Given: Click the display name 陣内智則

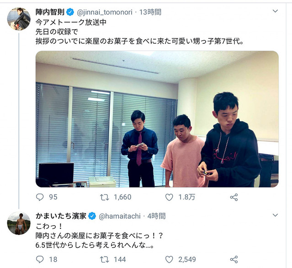Looking at the screenshot, I should pos(50,12).
